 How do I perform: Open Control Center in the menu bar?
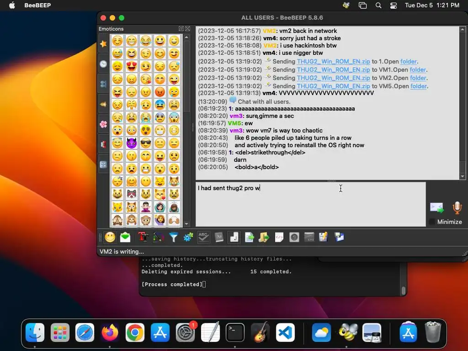click(394, 5)
